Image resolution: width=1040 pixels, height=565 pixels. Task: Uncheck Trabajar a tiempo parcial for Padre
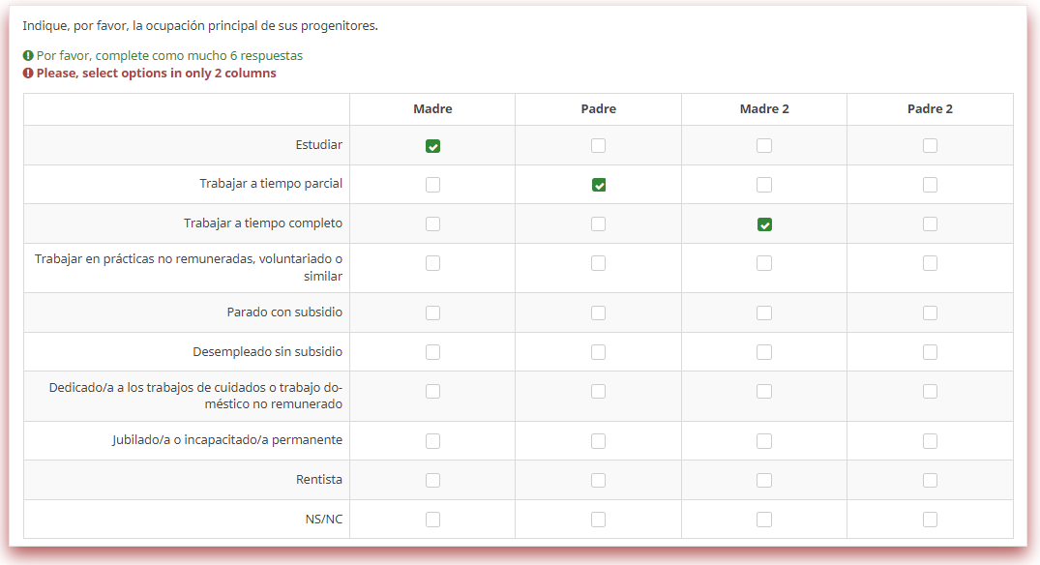(599, 185)
